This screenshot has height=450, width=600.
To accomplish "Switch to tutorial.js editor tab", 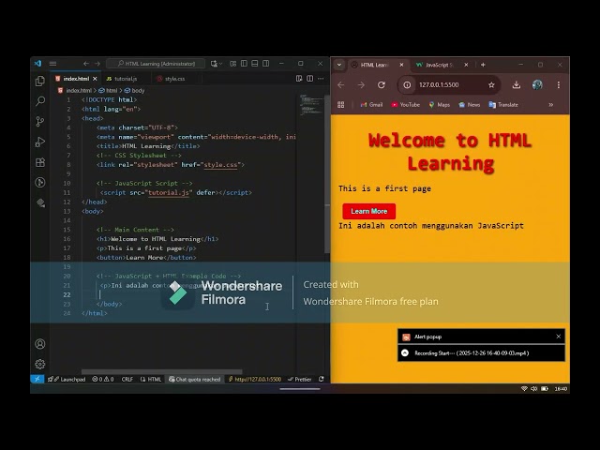I will click(x=125, y=79).
